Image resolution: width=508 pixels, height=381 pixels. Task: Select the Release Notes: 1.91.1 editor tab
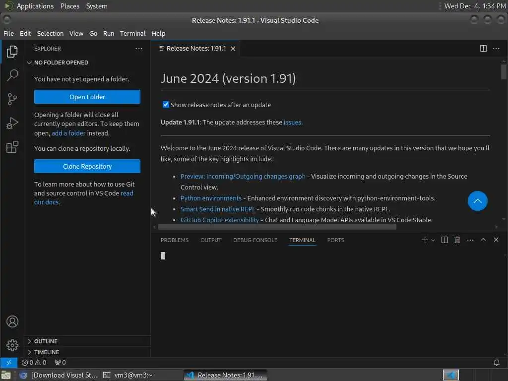point(195,49)
